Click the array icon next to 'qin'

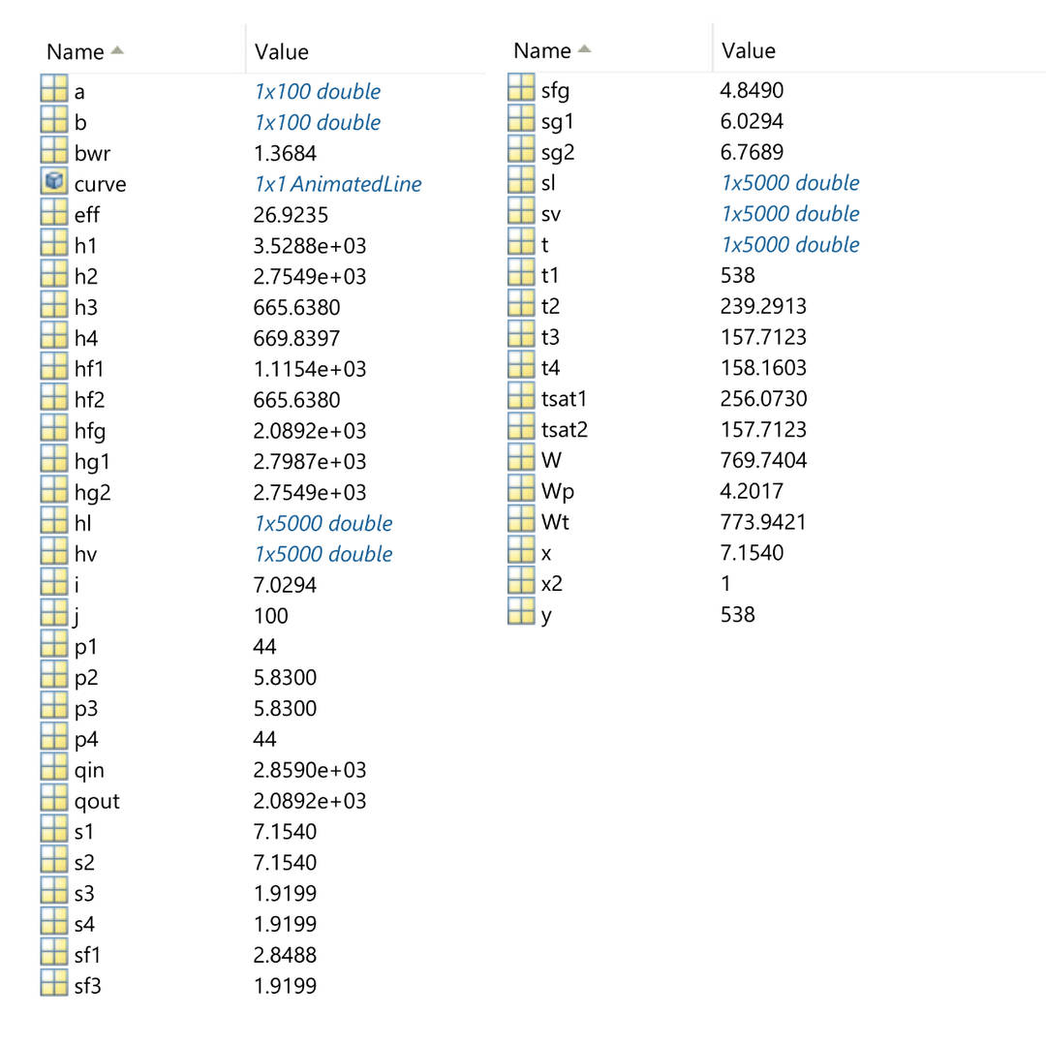pyautogui.click(x=53, y=769)
